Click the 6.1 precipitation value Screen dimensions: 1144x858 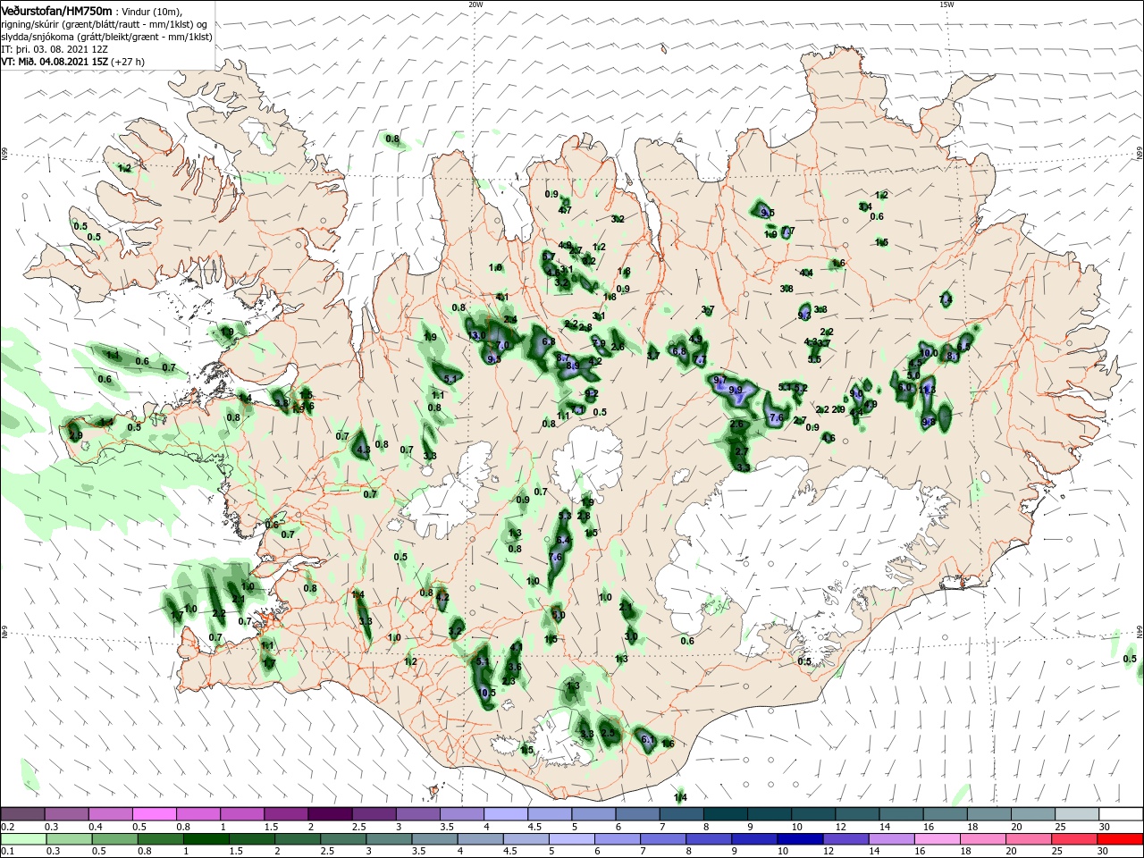pyautogui.click(x=649, y=741)
